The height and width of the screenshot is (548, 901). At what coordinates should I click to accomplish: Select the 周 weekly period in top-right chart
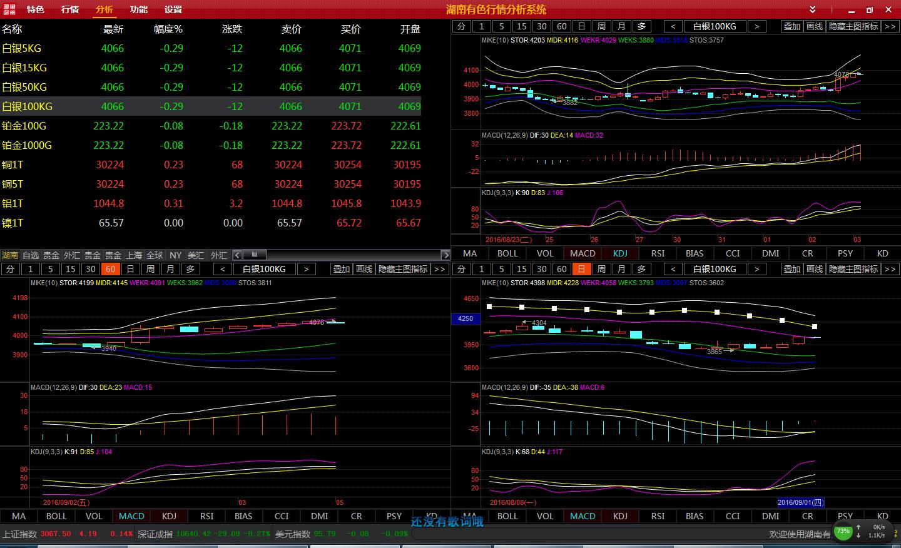click(x=601, y=26)
